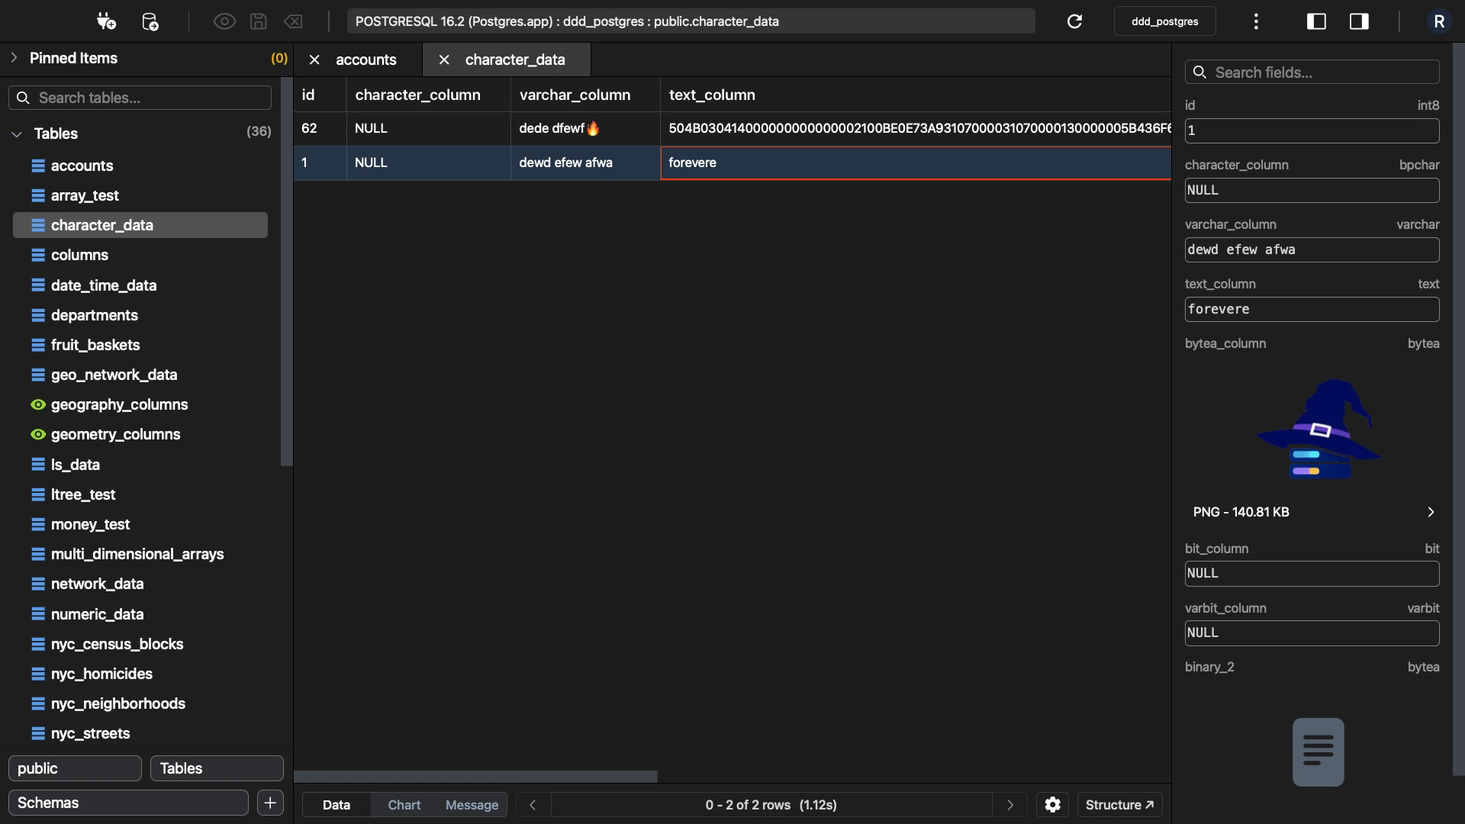Open the public schema dropdown
The height and width of the screenshot is (824, 1465).
tap(75, 768)
